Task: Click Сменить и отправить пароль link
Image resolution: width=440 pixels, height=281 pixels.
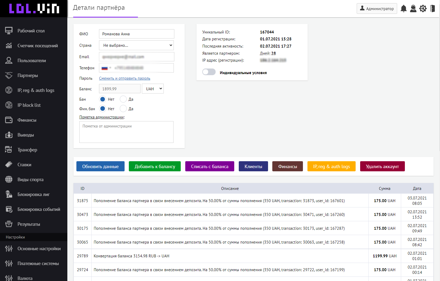Action: tap(125, 78)
